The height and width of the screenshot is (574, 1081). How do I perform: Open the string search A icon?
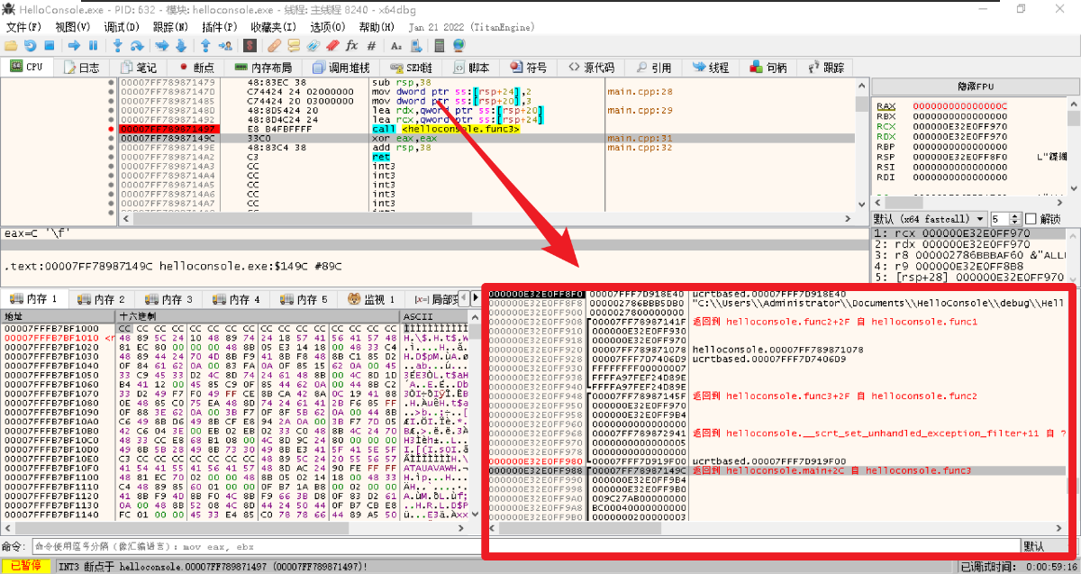pos(395,45)
